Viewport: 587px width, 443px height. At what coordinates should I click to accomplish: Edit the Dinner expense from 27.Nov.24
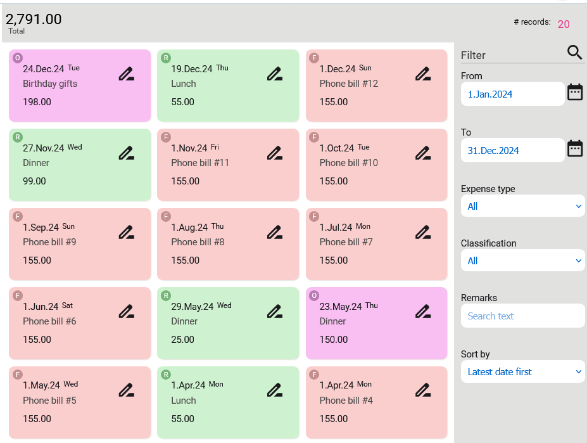[x=125, y=153]
